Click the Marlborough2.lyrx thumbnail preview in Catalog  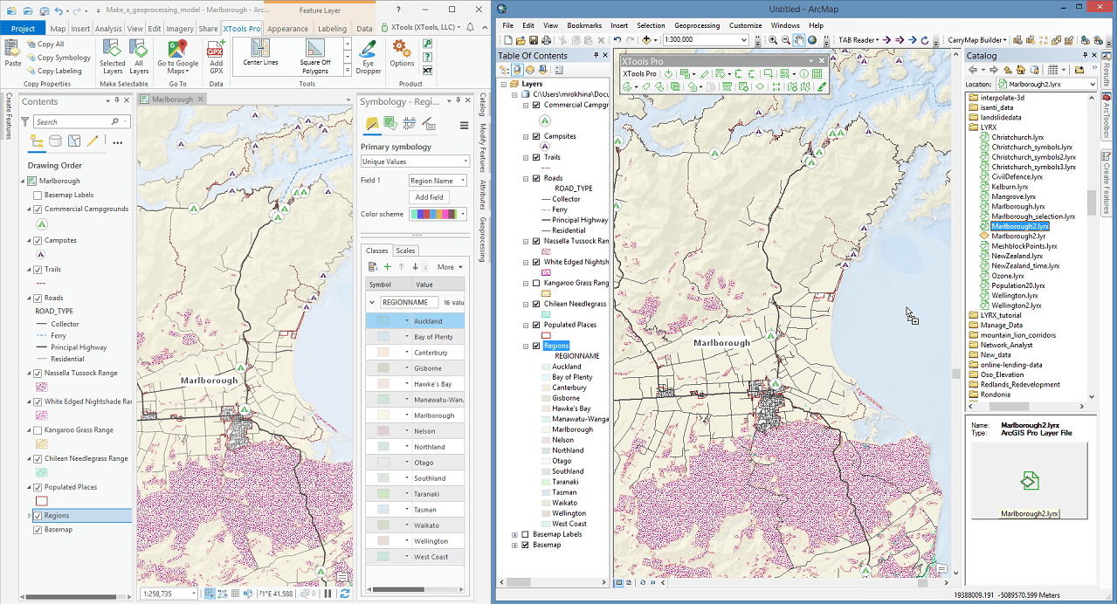[x=1029, y=480]
